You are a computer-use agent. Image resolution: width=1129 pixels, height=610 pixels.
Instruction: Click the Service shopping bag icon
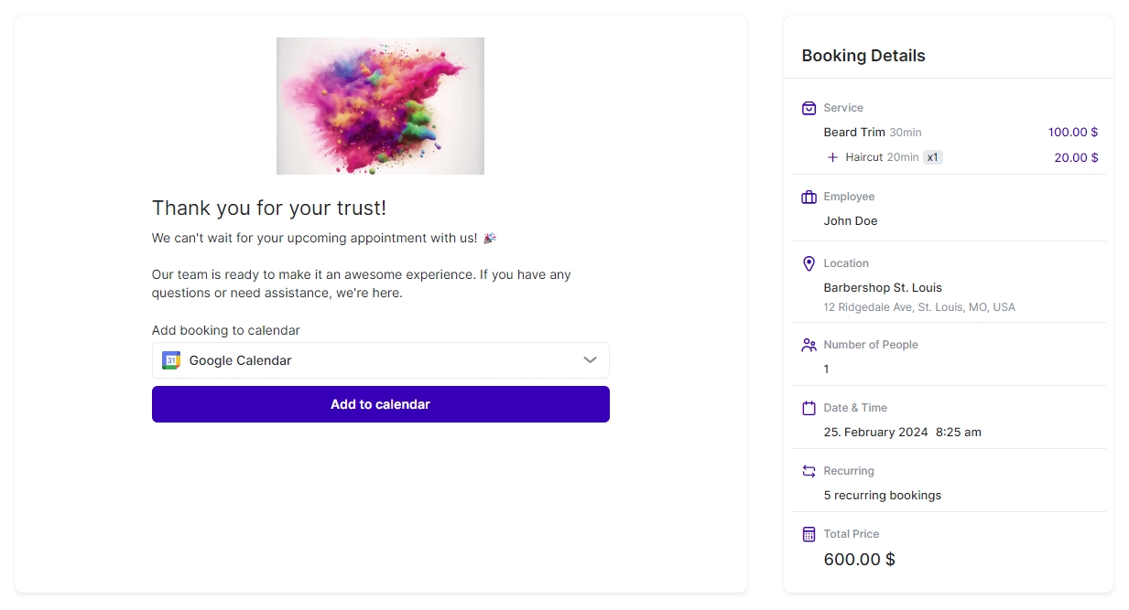tap(809, 108)
